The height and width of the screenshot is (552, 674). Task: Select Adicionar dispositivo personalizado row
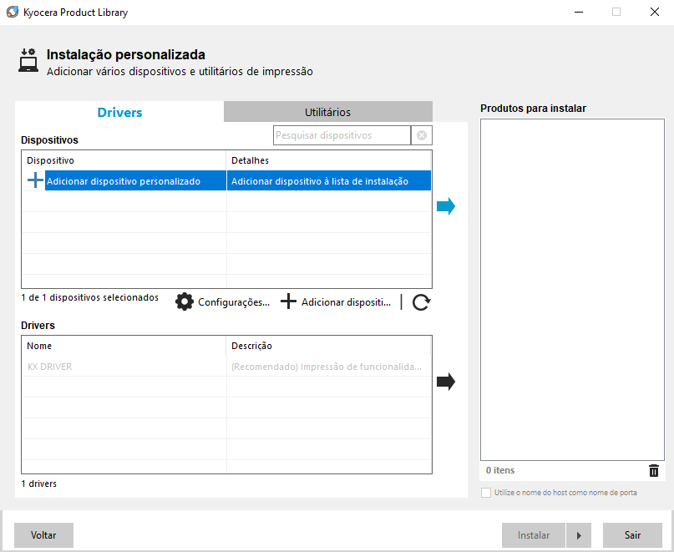pyautogui.click(x=124, y=181)
